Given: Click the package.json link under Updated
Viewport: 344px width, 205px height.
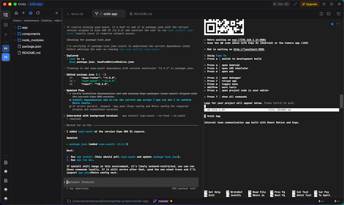Looking at the screenshot, I should pyautogui.click(x=78, y=144).
